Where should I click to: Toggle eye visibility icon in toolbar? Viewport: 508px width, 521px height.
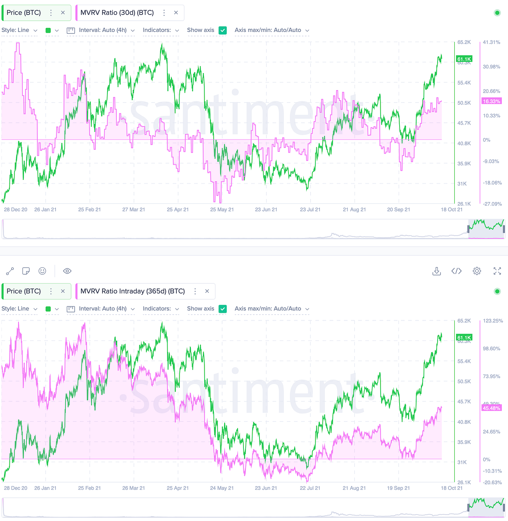coord(67,271)
